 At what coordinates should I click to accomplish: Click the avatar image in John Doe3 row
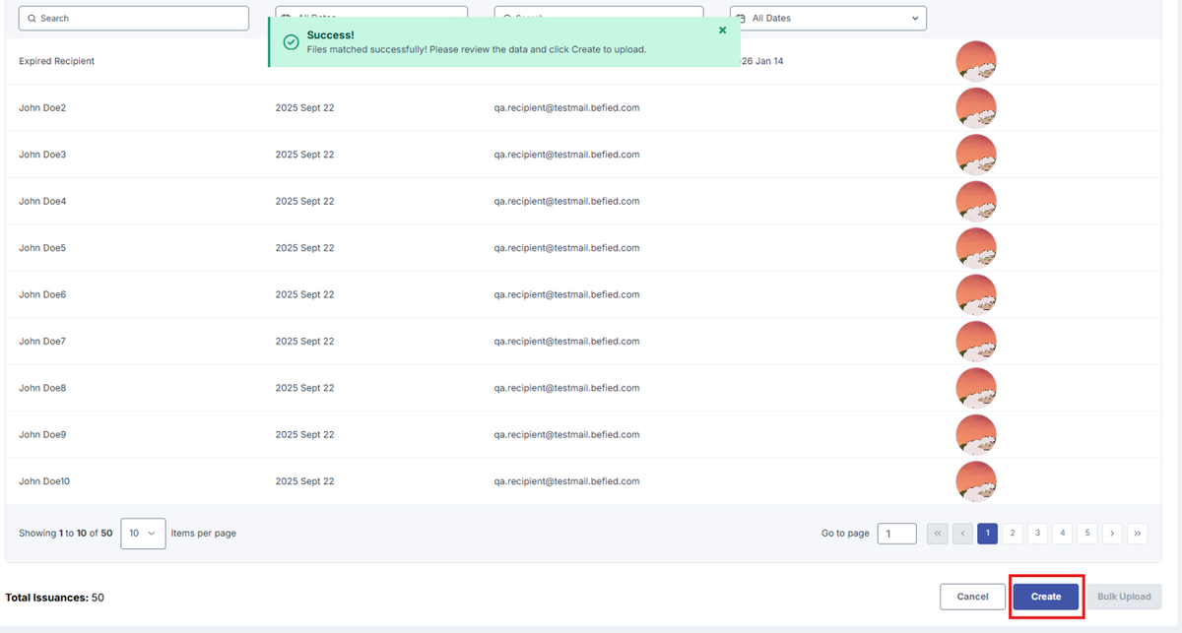tap(976, 155)
